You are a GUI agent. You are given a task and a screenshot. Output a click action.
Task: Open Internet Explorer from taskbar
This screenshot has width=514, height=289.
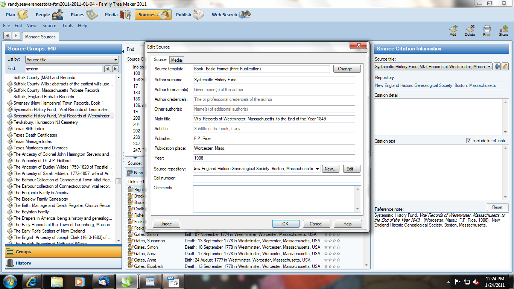pos(32,281)
